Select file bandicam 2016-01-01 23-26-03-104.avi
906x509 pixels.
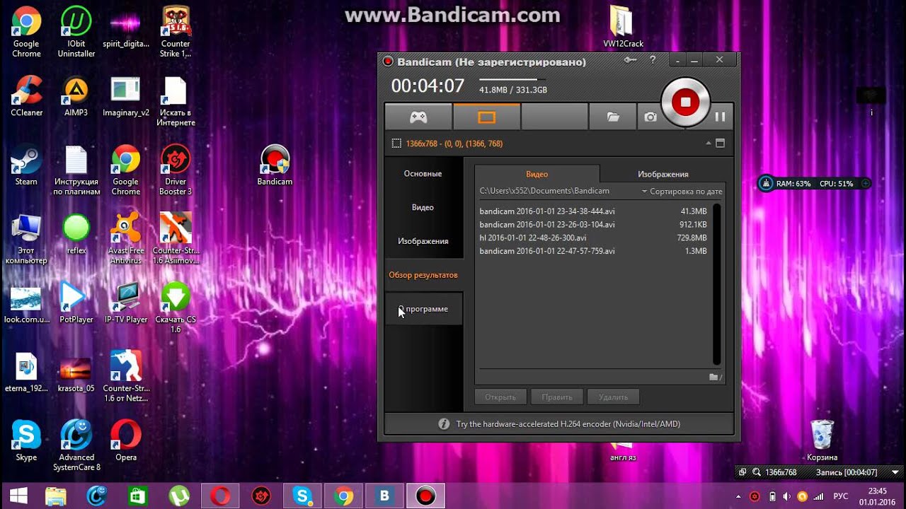click(594, 225)
